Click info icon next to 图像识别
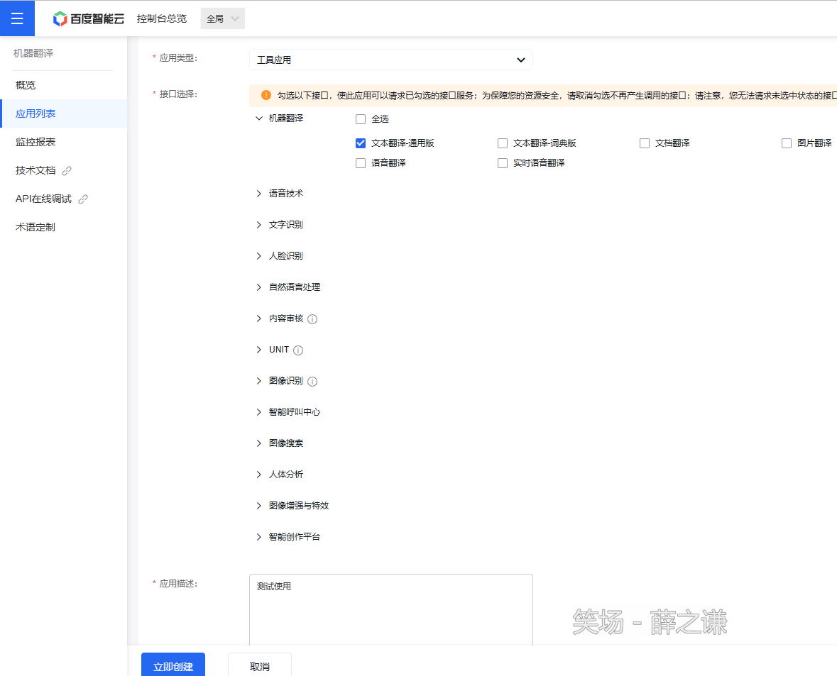 tap(312, 382)
